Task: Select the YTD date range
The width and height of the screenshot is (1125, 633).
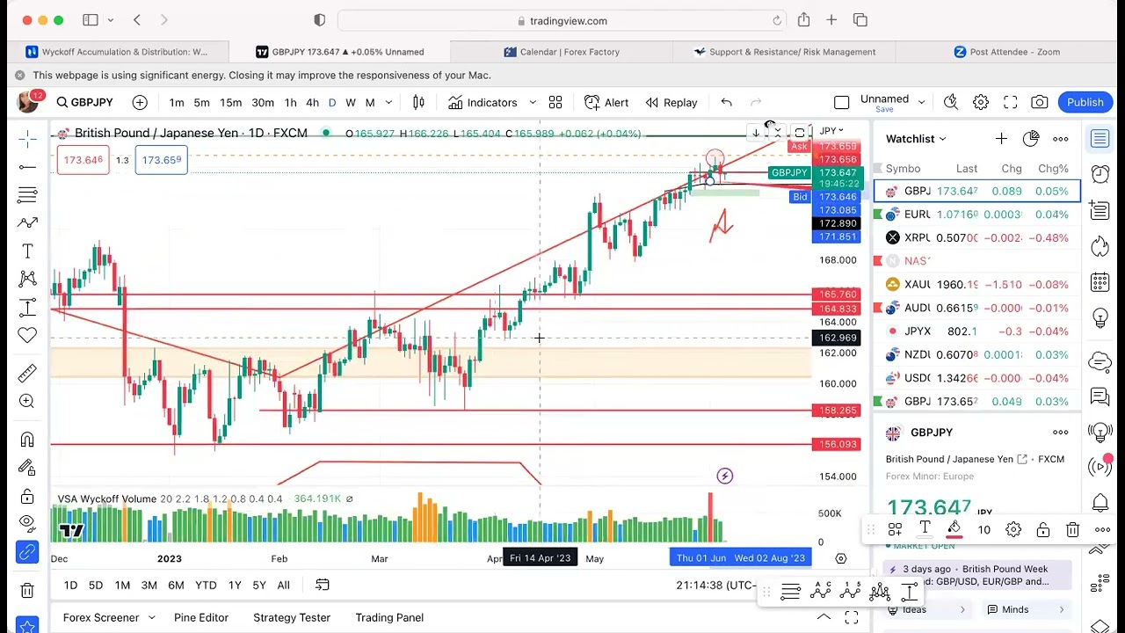Action: coord(206,586)
